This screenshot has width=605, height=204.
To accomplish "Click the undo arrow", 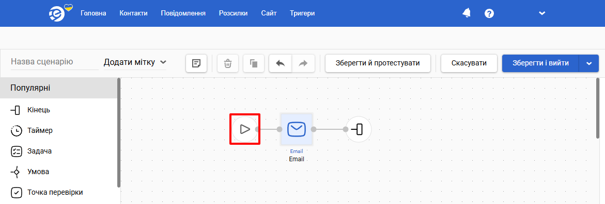I will tap(281, 63).
